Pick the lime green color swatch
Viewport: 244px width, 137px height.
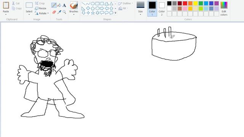[201, 8]
